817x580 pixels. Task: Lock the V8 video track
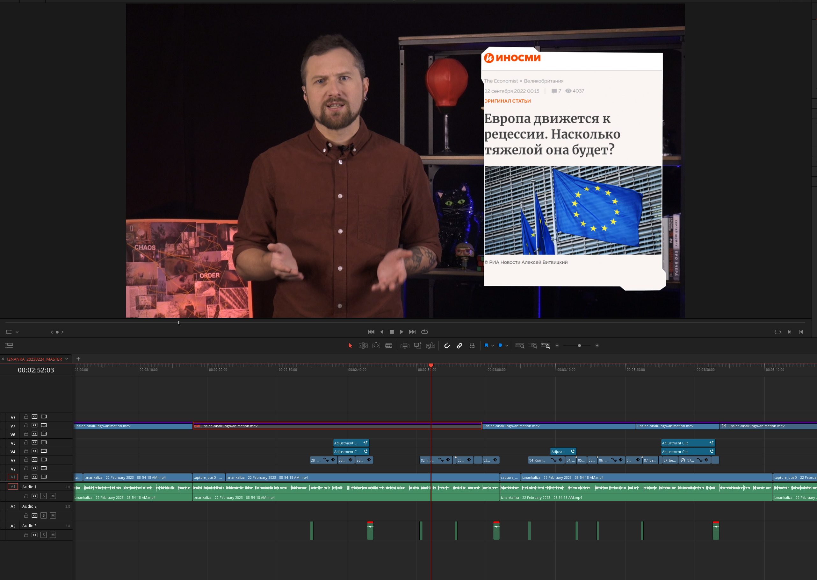[26, 417]
